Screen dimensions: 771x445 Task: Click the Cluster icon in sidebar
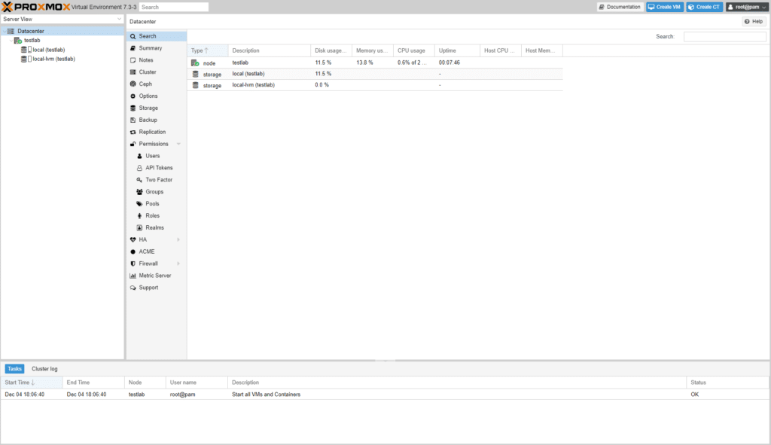[133, 72]
